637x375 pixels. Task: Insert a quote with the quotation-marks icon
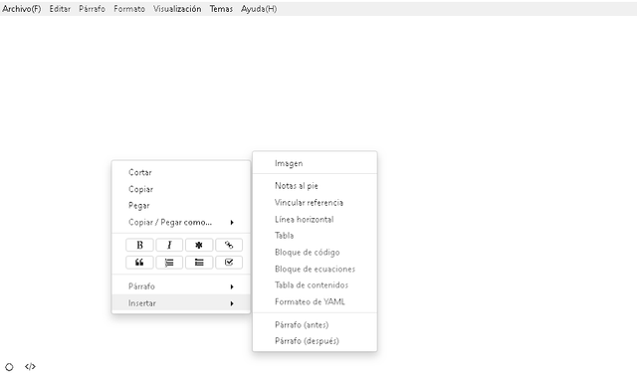pos(139,263)
